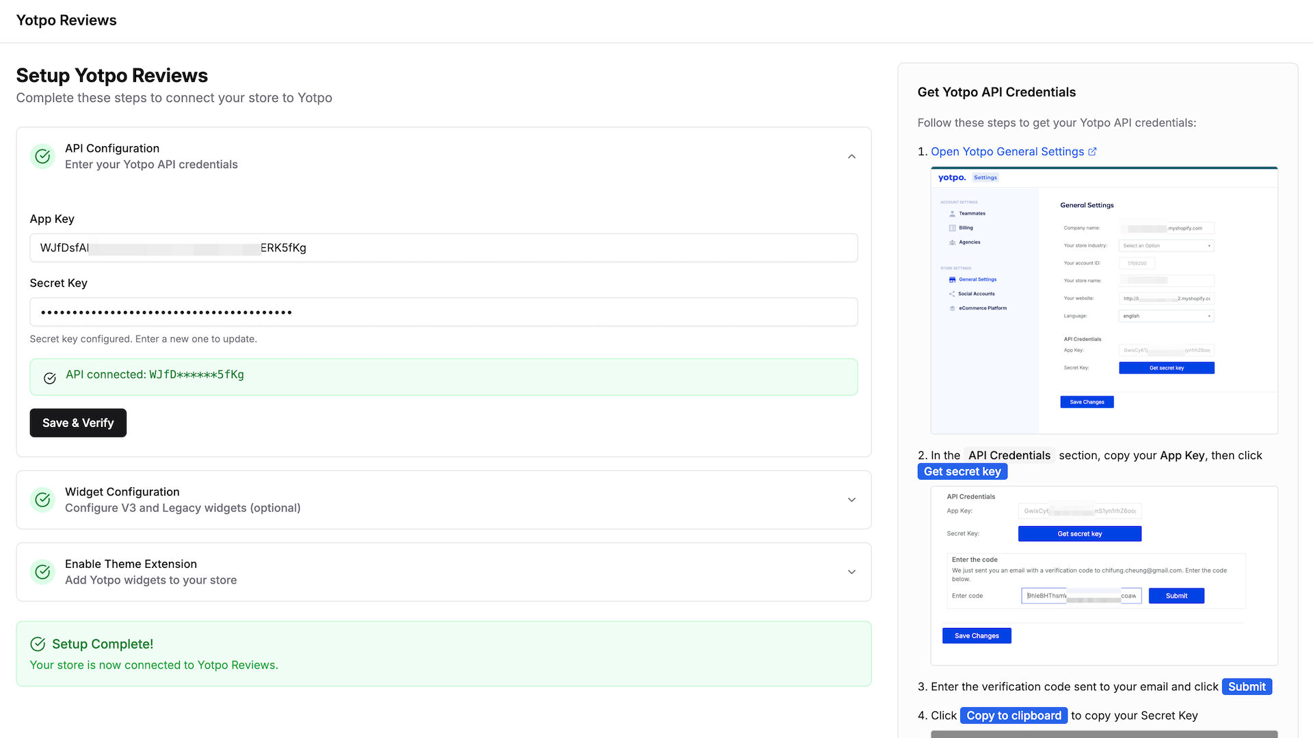Click Enable Theme Extension checkmark icon

[42, 572]
